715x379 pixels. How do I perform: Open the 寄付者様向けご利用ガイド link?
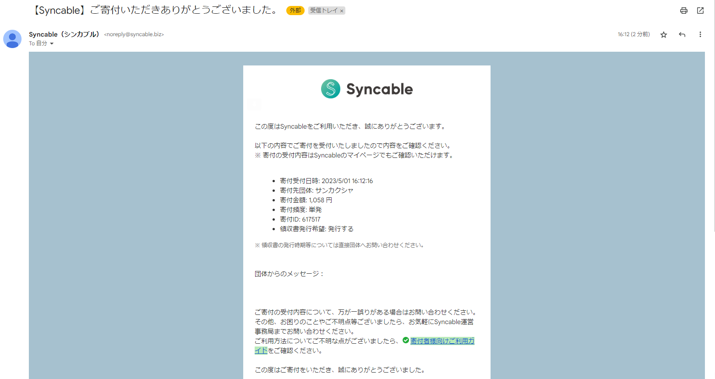click(442, 341)
